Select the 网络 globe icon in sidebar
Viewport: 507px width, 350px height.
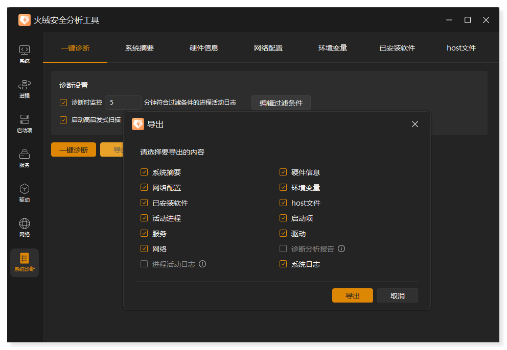click(25, 224)
